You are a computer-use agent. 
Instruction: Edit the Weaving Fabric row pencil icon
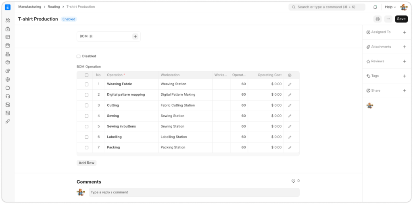(x=290, y=84)
